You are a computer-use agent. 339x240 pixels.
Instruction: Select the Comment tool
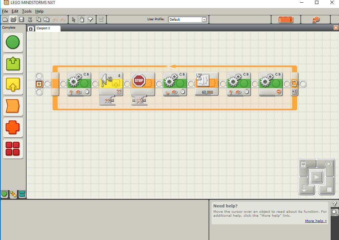(90, 19)
